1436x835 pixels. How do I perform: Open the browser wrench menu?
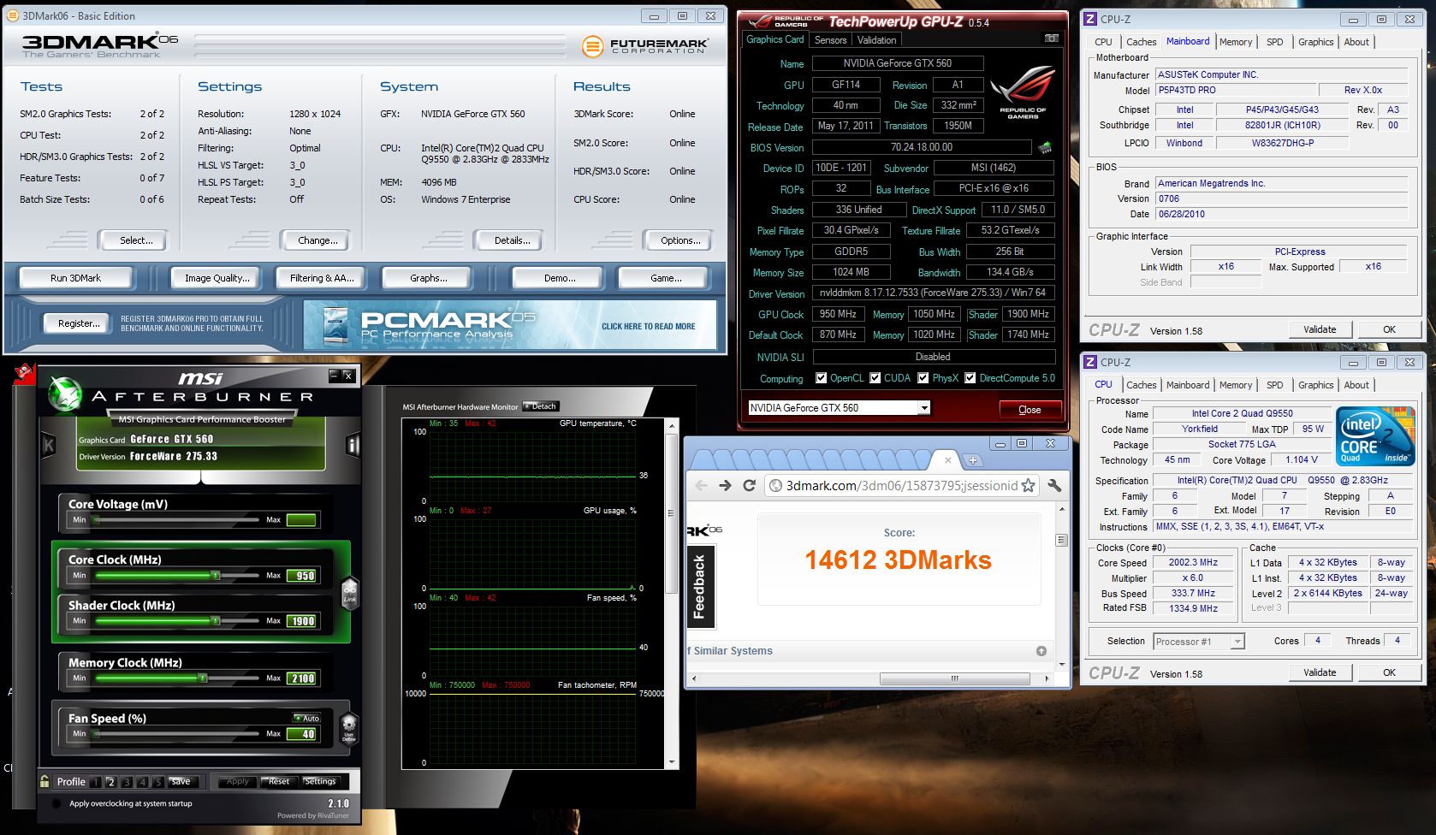pyautogui.click(x=1054, y=485)
